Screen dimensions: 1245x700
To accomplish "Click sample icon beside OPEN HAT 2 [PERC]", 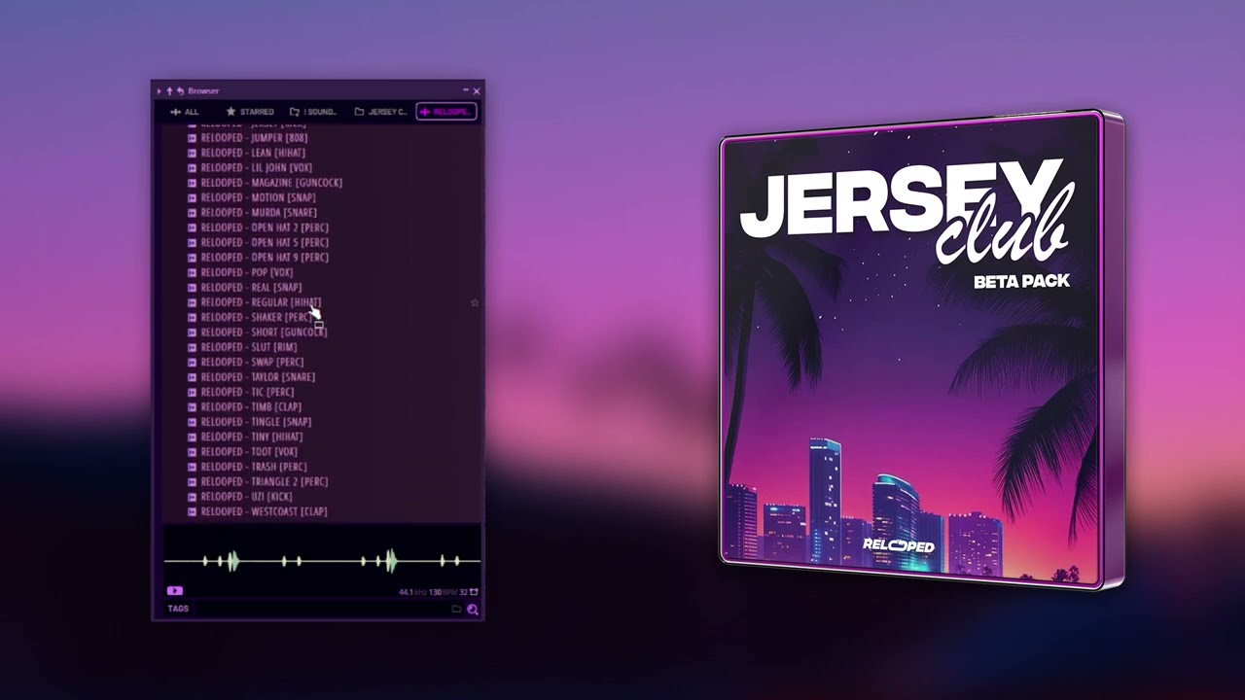I will pos(193,227).
